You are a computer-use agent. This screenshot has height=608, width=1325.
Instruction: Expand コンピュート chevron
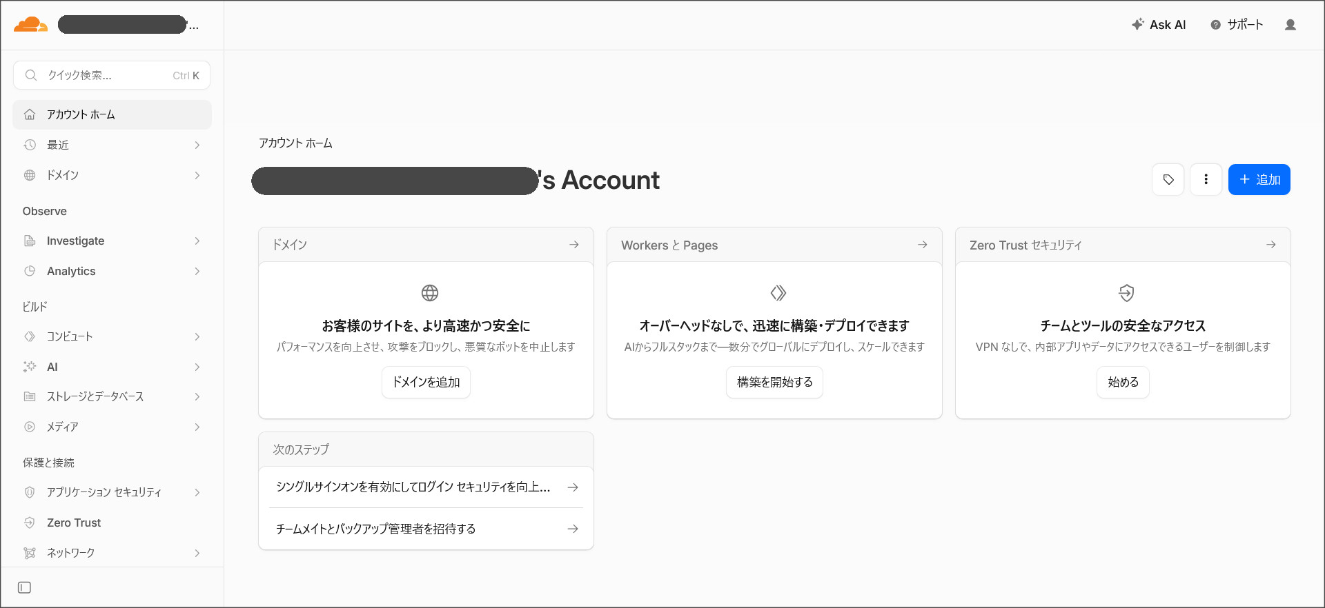(x=197, y=336)
